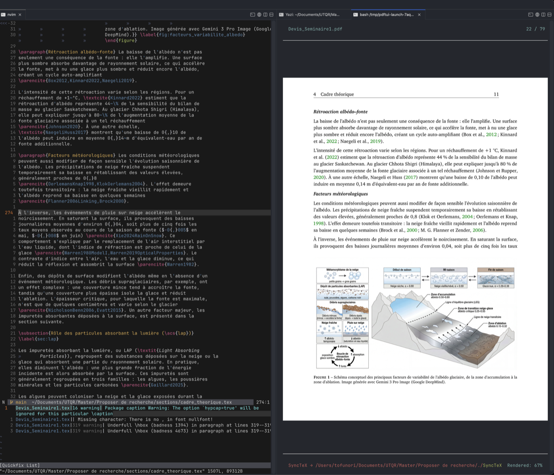Click Rétroaction albédo–fonte heading in PDF
This screenshot has width=554, height=475.
(x=340, y=112)
